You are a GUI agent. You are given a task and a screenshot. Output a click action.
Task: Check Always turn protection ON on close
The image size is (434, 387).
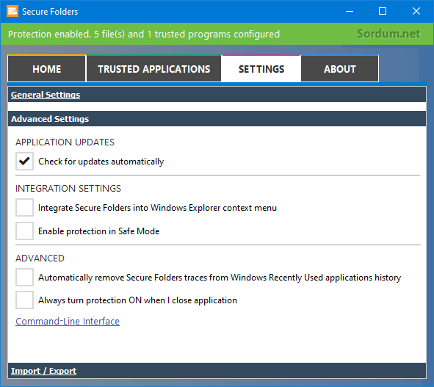click(24, 300)
